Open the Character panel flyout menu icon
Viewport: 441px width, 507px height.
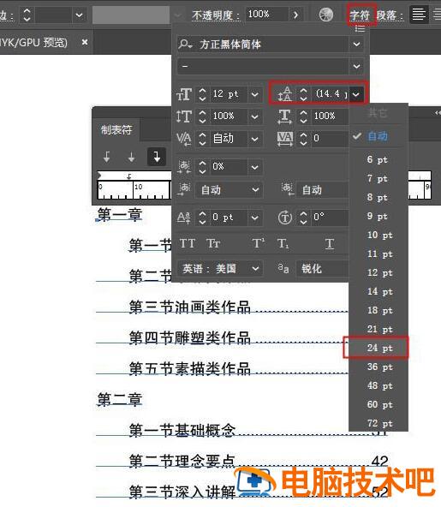(360, 29)
